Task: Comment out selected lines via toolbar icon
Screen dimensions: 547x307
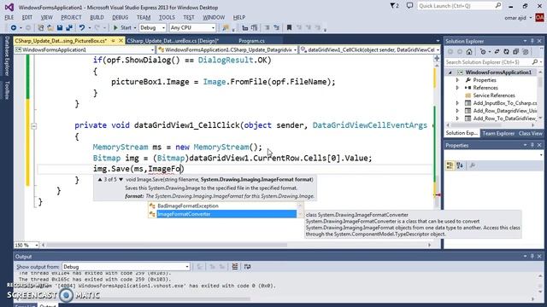Action: click(x=267, y=27)
